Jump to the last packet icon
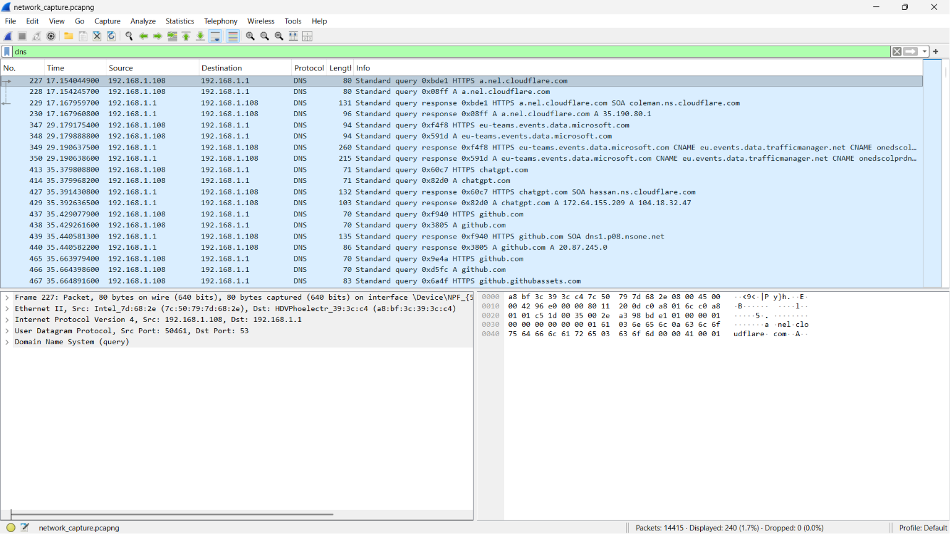950x534 pixels. [200, 36]
